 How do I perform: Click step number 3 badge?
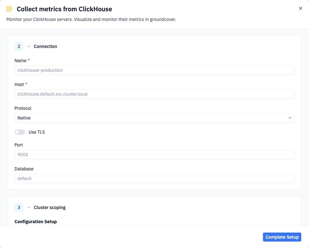tap(19, 208)
